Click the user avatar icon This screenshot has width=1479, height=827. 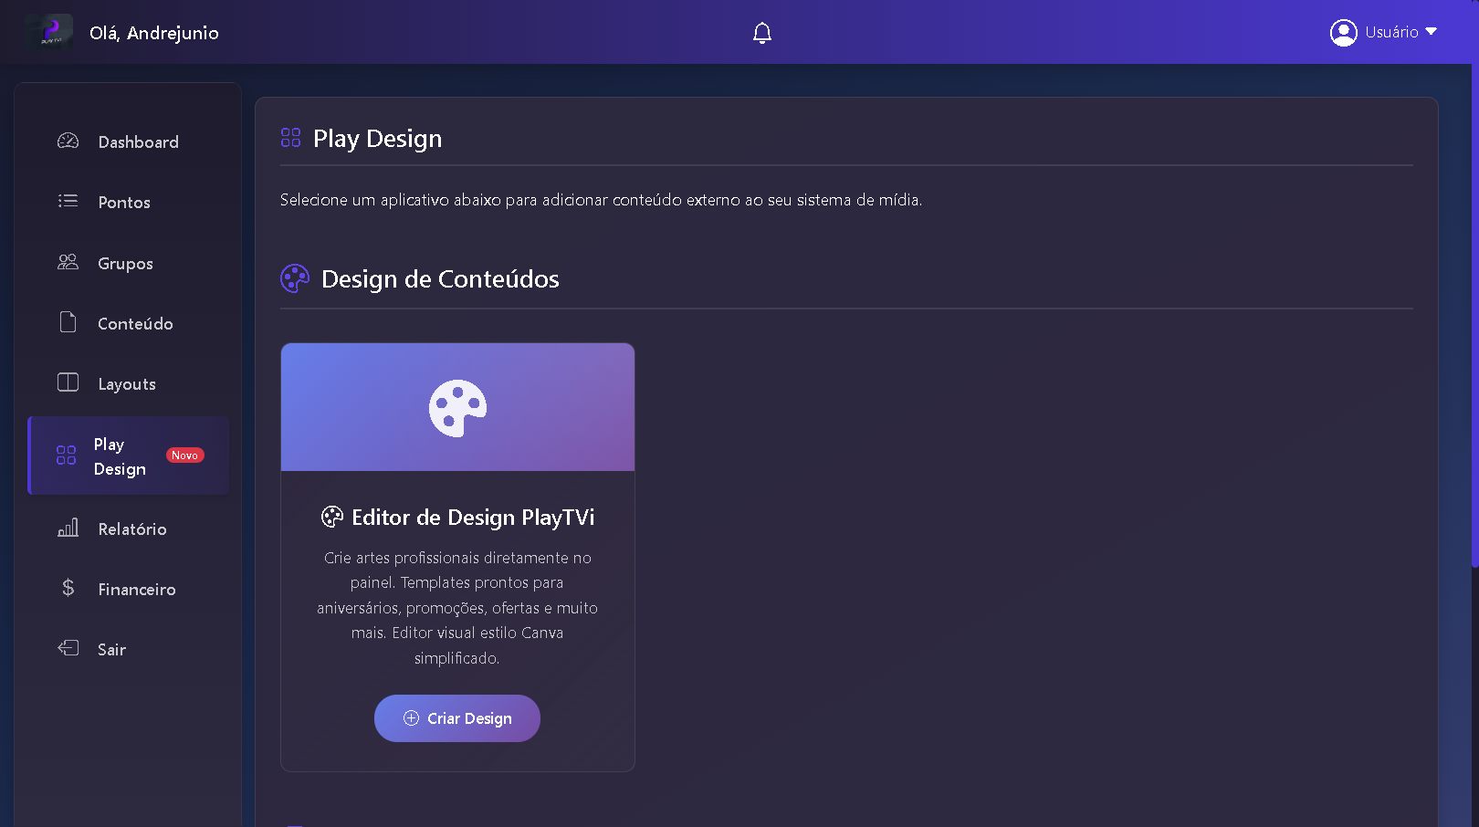pyautogui.click(x=1343, y=33)
